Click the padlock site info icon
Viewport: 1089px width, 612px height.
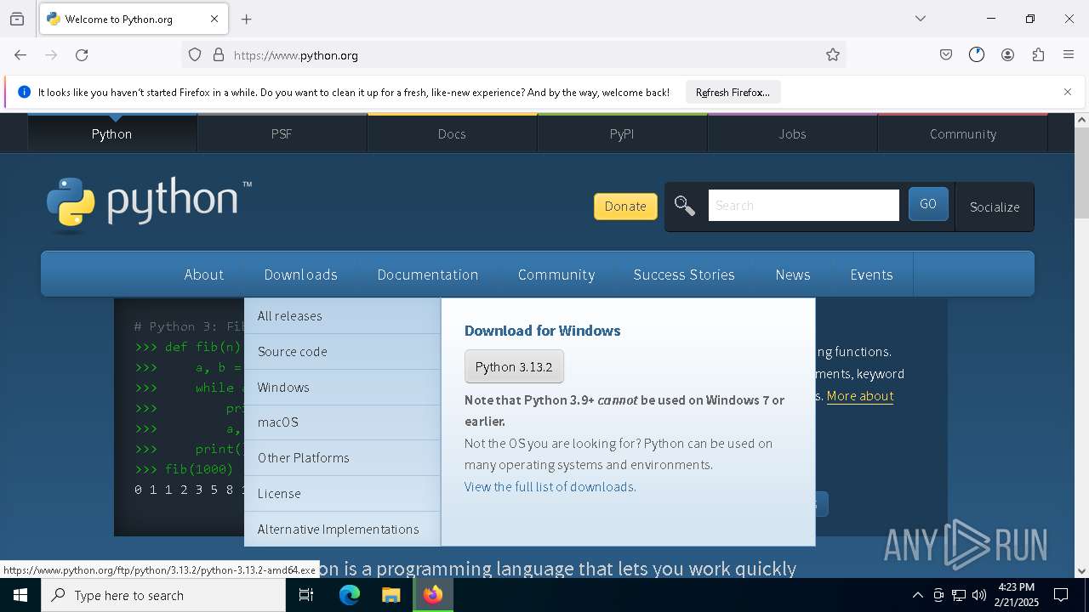pyautogui.click(x=219, y=55)
